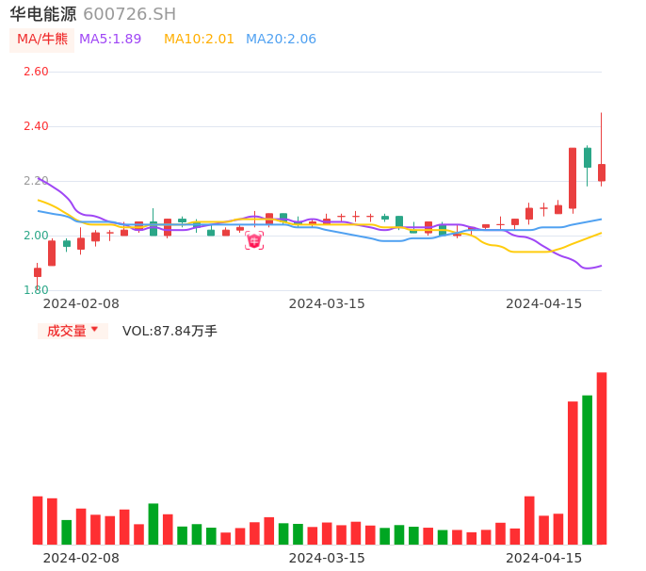The width and height of the screenshot is (646, 571).
Task: Click the 2.40 price axis label
Action: click(x=36, y=126)
